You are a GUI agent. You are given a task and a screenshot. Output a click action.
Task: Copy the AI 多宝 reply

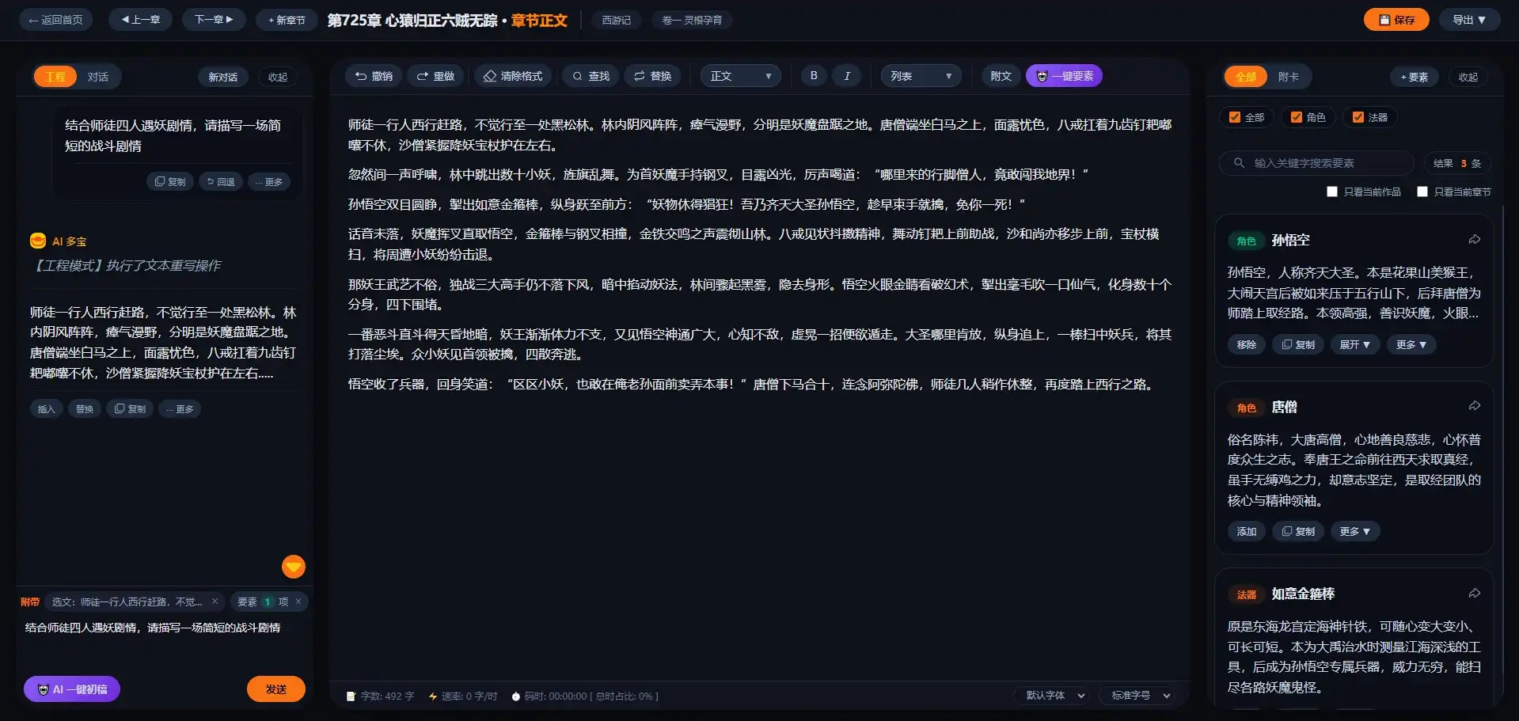[131, 408]
